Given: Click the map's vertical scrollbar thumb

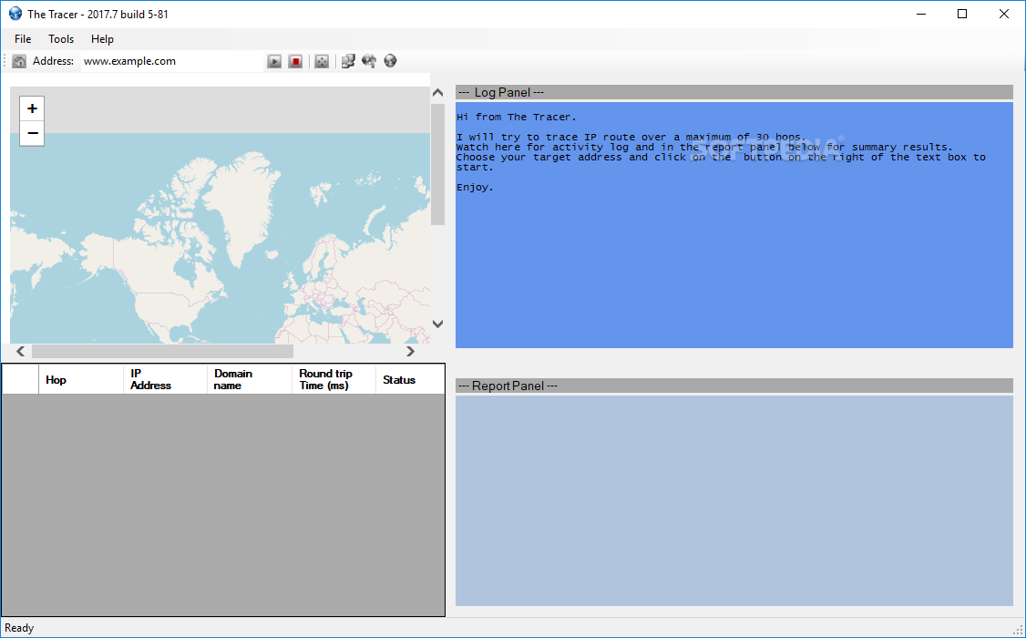Looking at the screenshot, I should pyautogui.click(x=437, y=164).
